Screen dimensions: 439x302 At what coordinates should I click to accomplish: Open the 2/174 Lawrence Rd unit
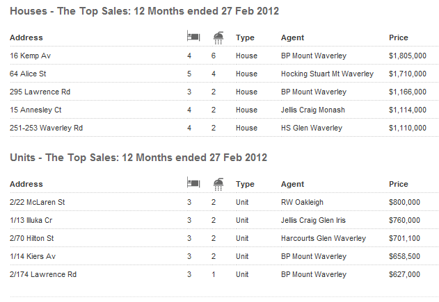(43, 274)
